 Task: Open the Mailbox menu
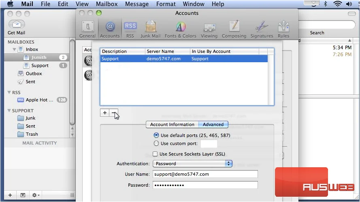107,4
